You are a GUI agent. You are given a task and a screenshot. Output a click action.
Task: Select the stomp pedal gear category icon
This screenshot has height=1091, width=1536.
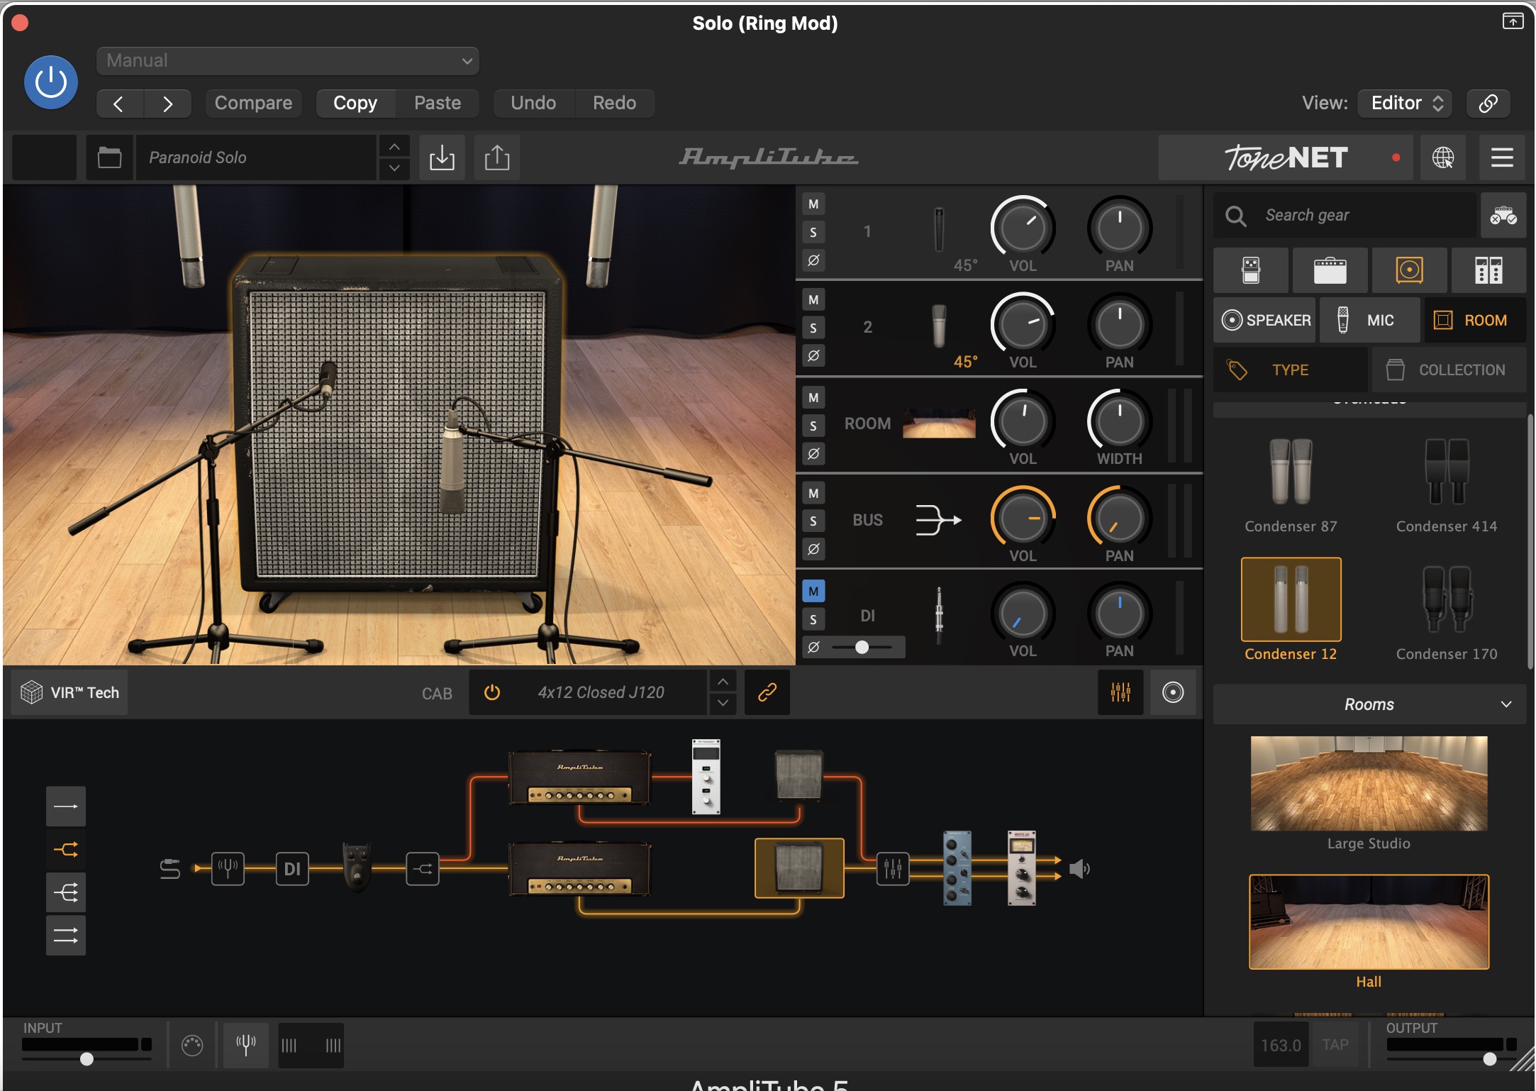coord(1251,271)
